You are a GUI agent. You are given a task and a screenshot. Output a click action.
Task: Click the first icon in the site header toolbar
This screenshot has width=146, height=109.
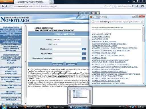(x=81, y=13)
